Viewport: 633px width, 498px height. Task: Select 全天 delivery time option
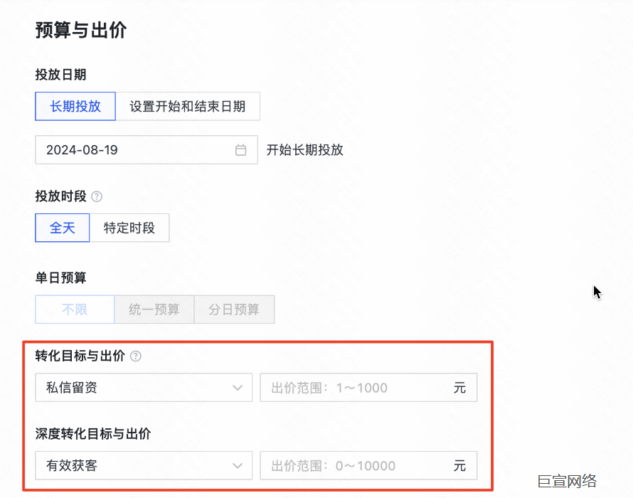pos(63,228)
